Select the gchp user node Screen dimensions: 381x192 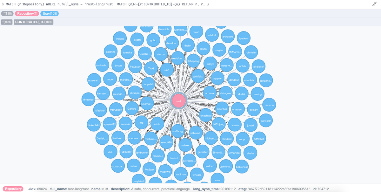153,40
